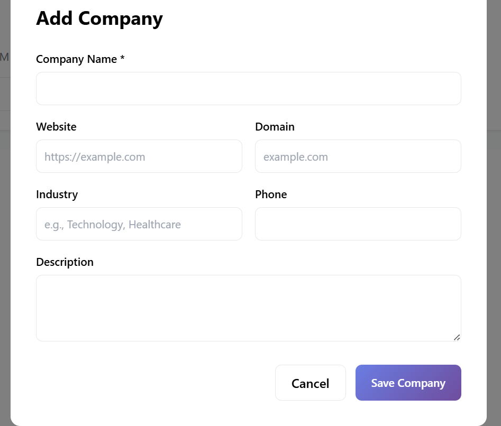
Task: Click the "Add Company" dialog heading
Action: [x=99, y=18]
